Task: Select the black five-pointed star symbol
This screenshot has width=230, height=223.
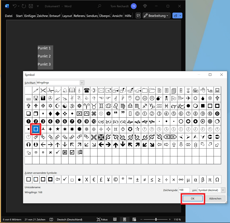Action: click(x=57, y=129)
